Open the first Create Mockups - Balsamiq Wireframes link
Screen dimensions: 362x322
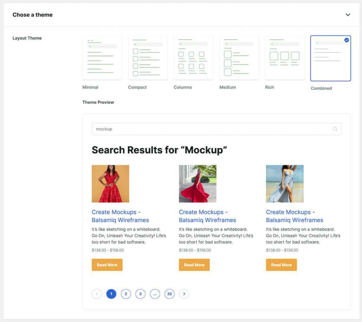pos(120,216)
